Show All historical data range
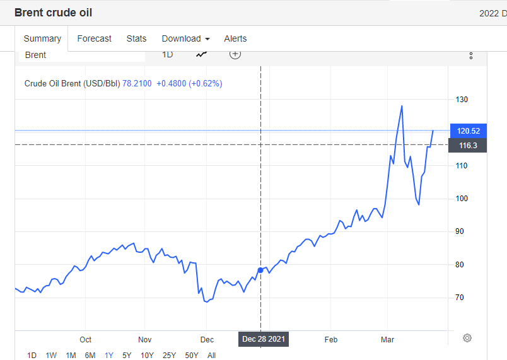This screenshot has height=360, width=507. (x=211, y=356)
